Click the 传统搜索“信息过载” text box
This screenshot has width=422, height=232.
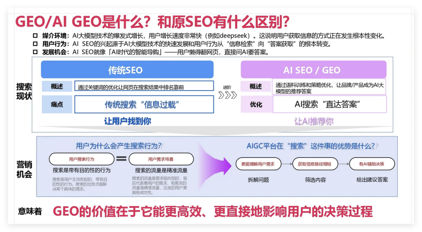coord(144,104)
